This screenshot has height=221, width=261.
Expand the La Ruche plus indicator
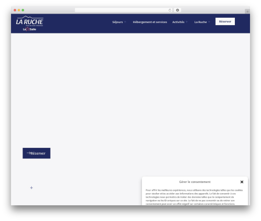click(x=209, y=22)
